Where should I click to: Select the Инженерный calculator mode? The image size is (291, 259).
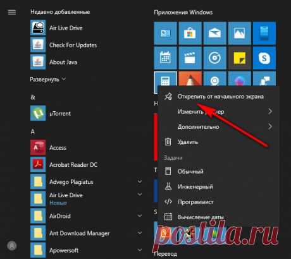219,186
